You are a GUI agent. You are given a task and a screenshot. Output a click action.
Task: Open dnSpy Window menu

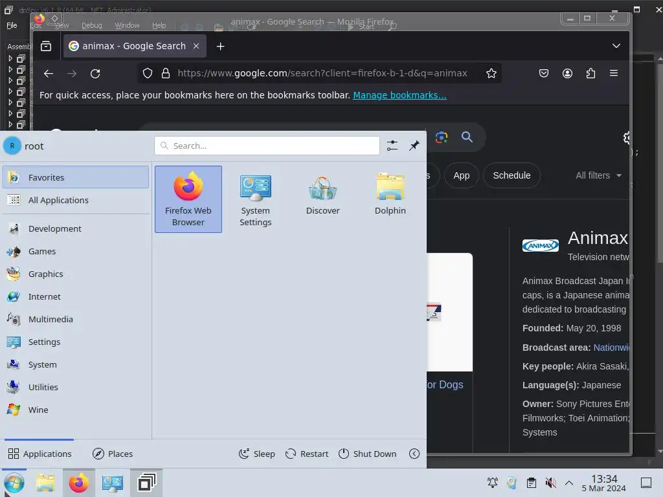click(127, 25)
